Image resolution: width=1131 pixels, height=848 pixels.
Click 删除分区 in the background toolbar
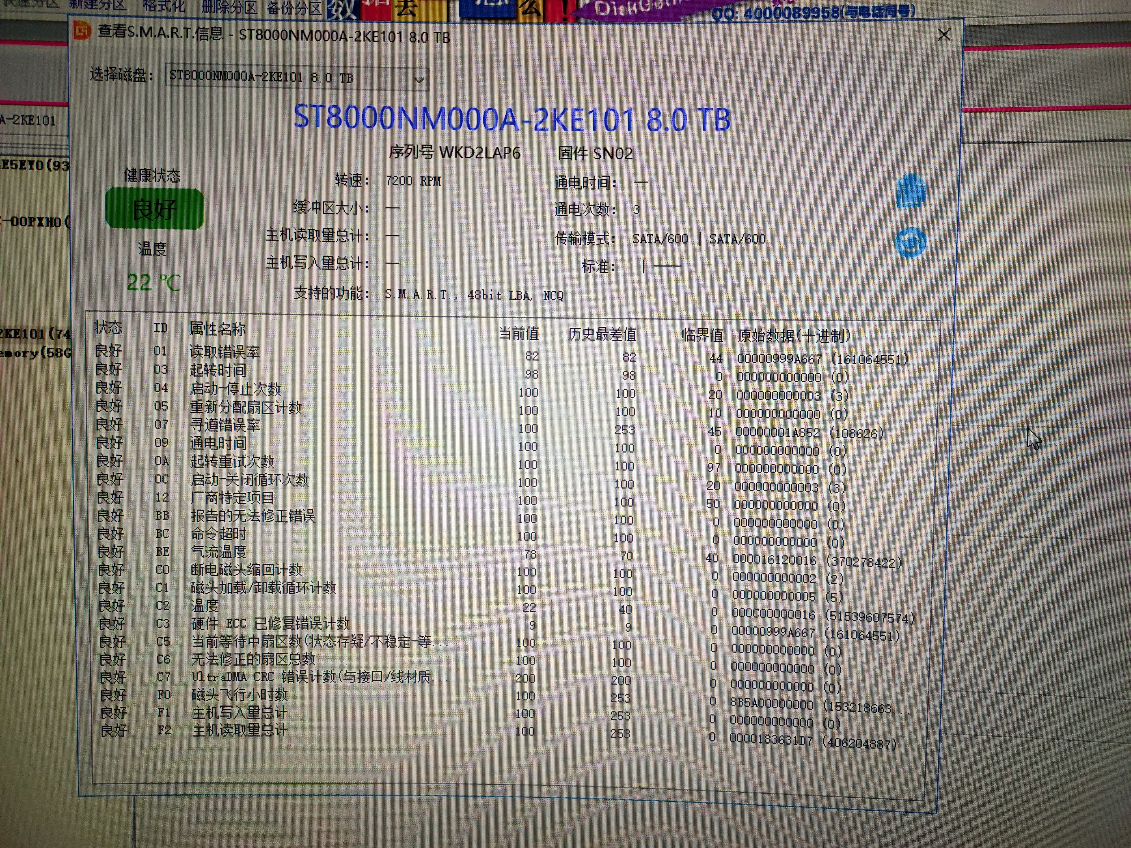point(228,7)
